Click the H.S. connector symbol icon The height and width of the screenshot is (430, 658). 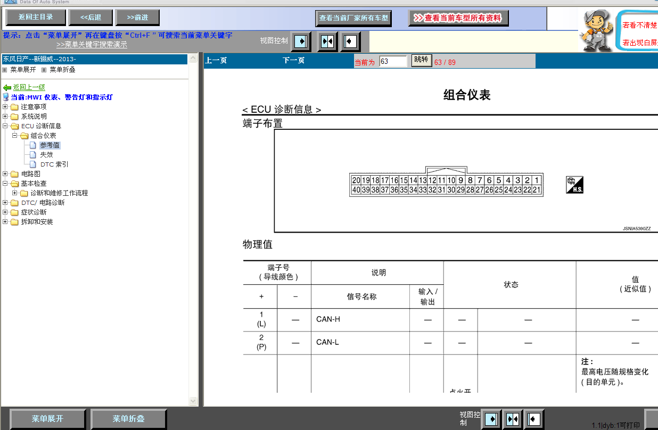[574, 185]
